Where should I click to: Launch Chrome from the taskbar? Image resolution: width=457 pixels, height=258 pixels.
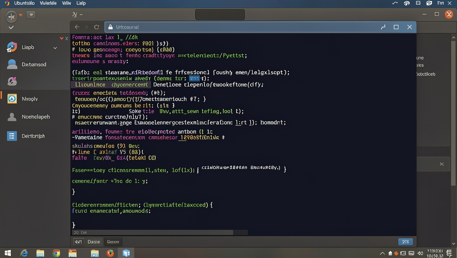pyautogui.click(x=56, y=253)
